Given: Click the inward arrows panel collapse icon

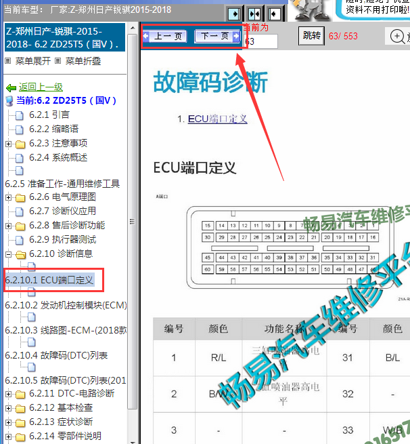Looking at the screenshot, I should pos(254,14).
